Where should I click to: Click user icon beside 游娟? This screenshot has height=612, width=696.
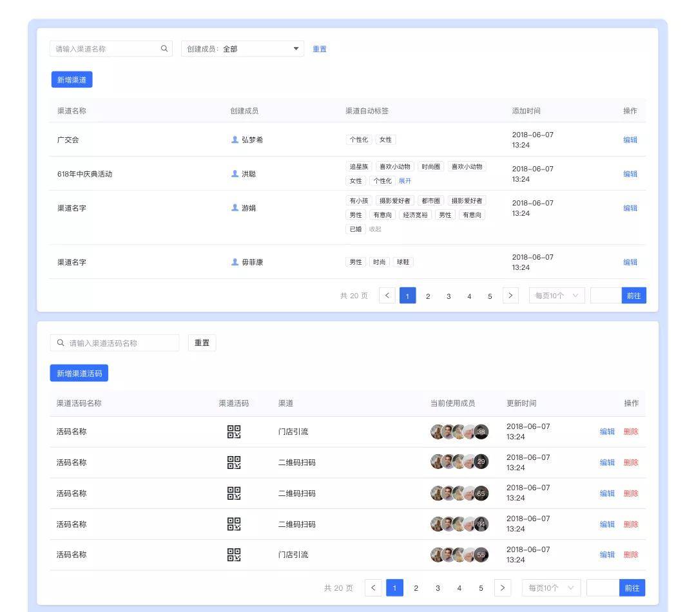click(235, 207)
